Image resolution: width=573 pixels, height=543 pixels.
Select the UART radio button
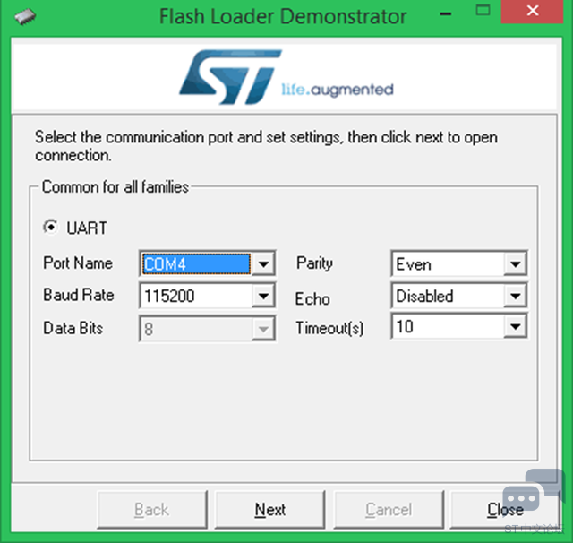click(50, 227)
